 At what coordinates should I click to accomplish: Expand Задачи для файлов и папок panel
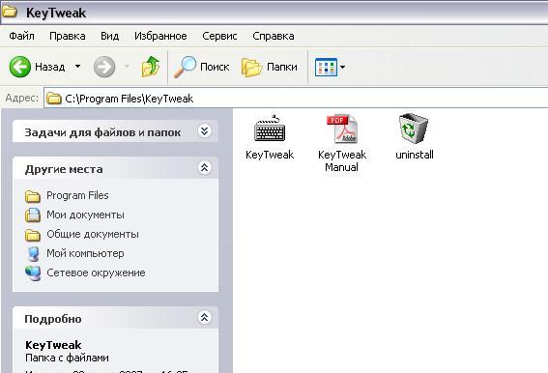pos(205,131)
